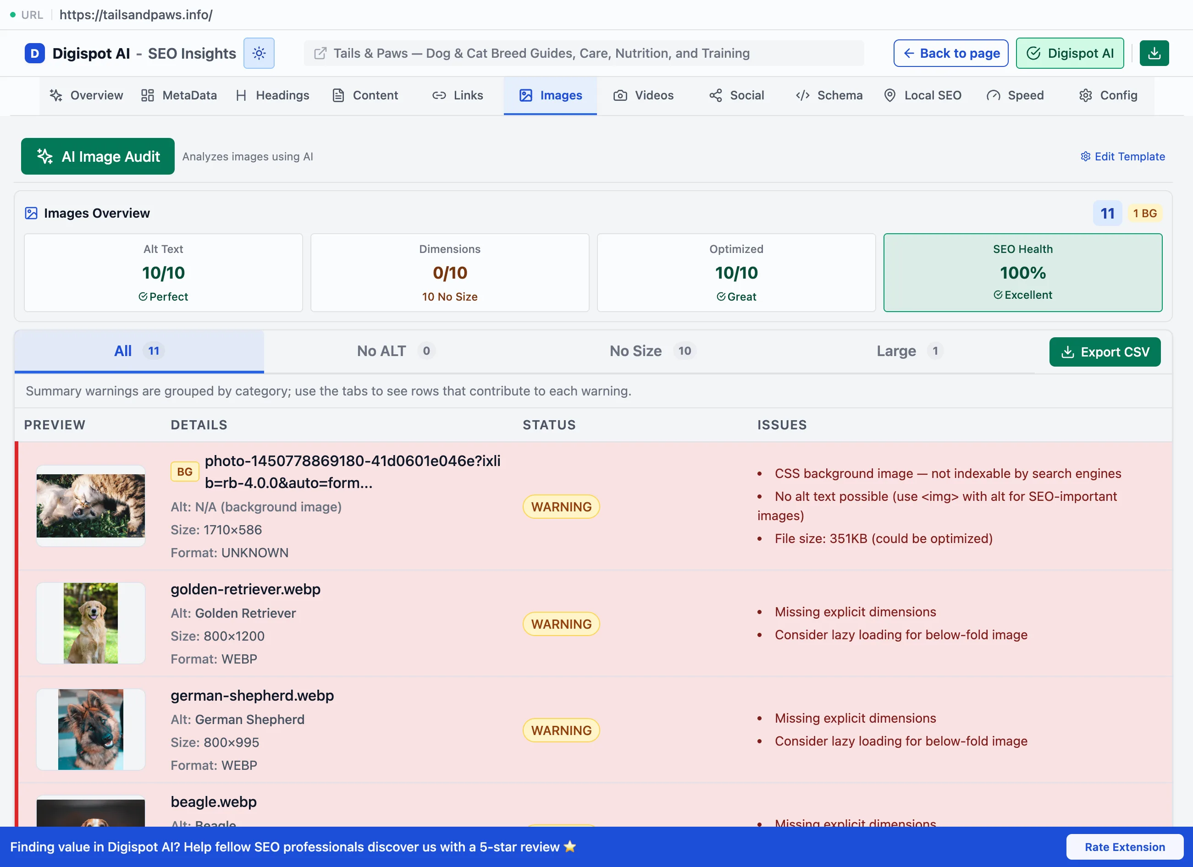Click the PREVIEW column header
1193x867 pixels.
tap(55, 425)
